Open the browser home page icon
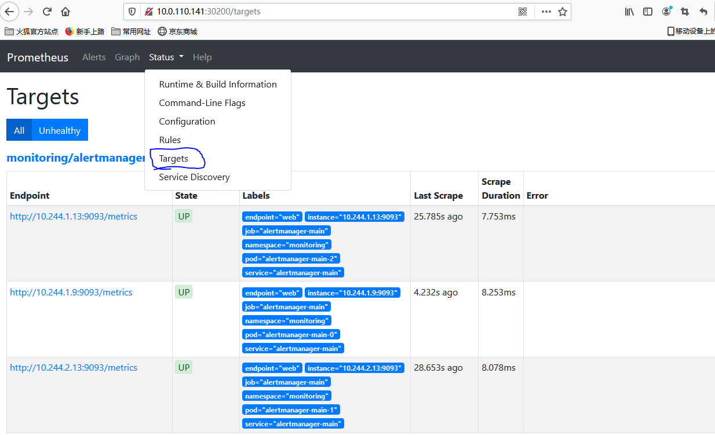Screen dimensions: 715x435 65,12
